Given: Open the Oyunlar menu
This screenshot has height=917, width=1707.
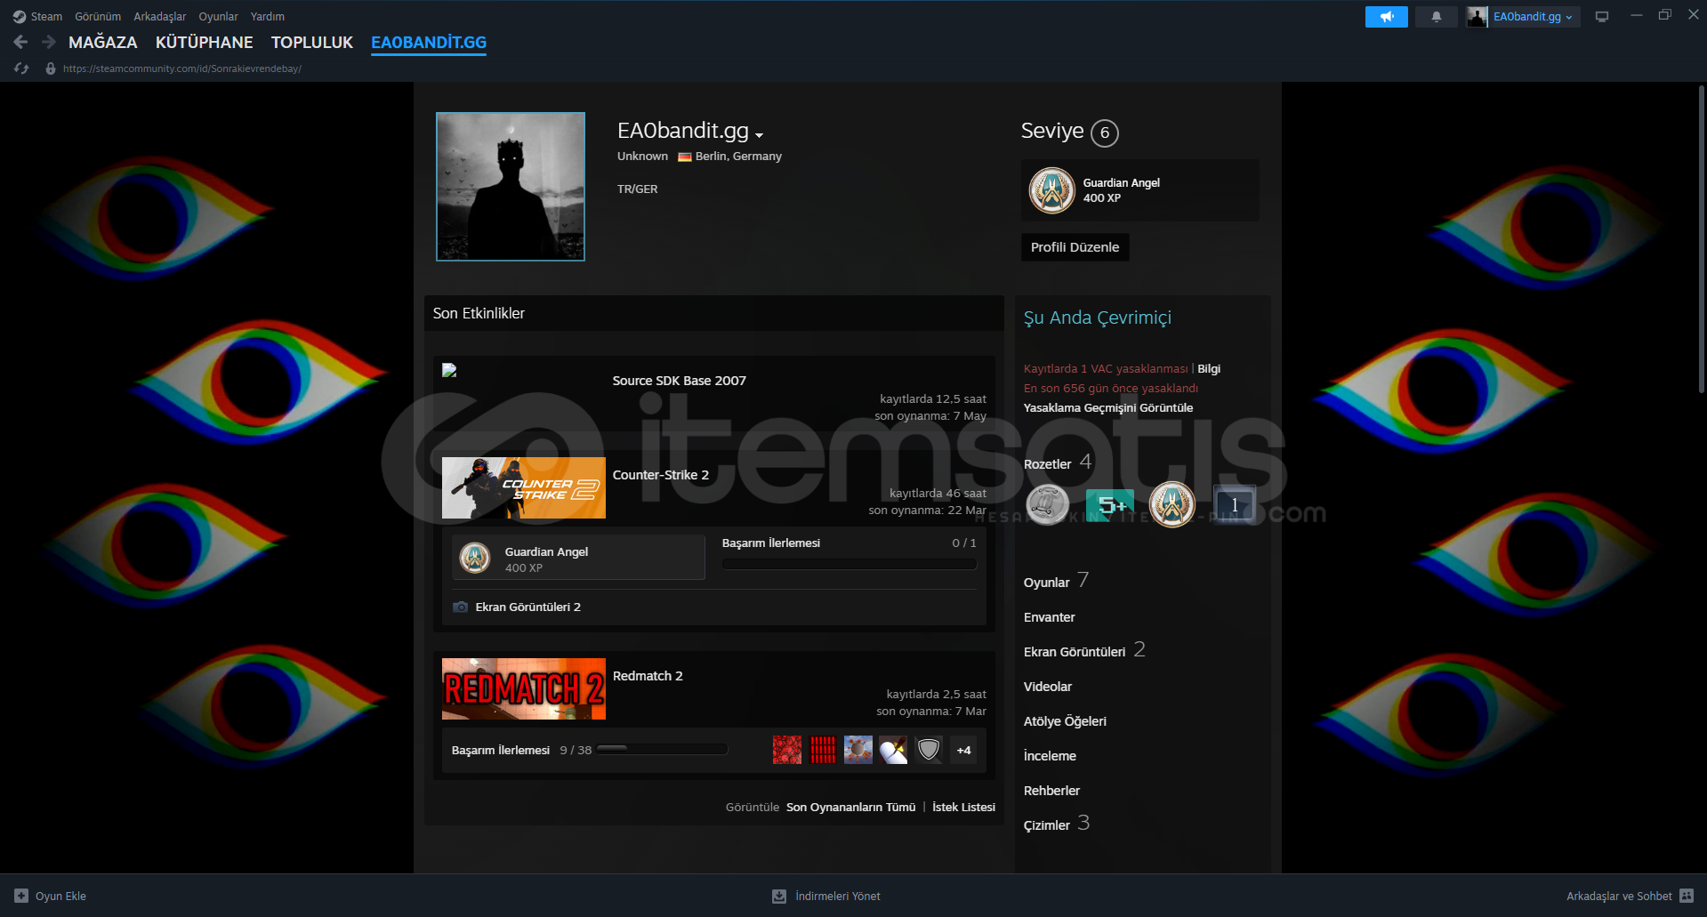Looking at the screenshot, I should [218, 17].
